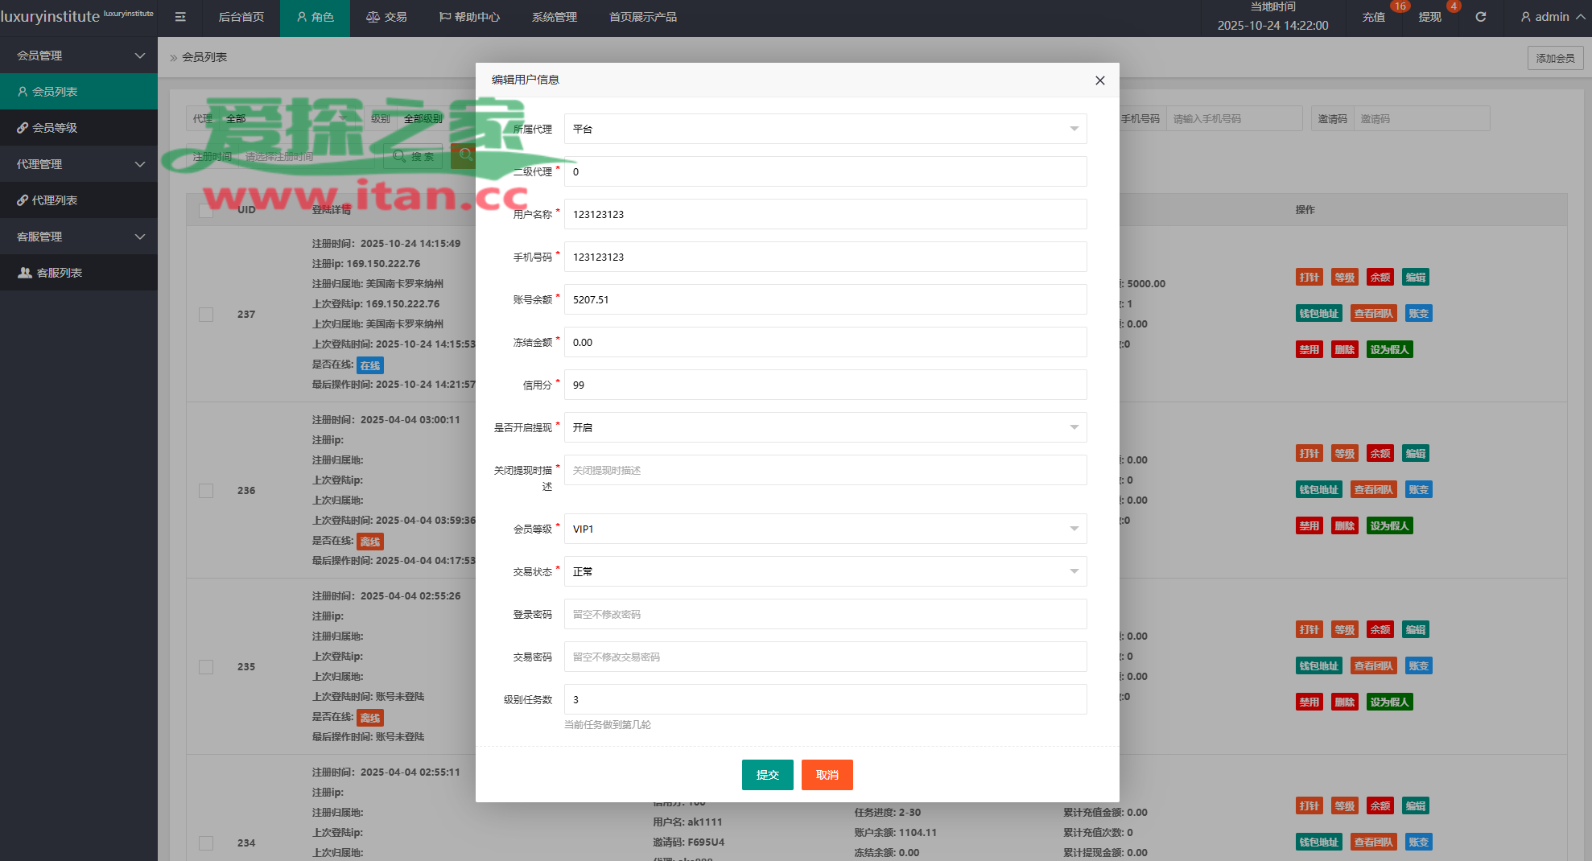
Task: Tick the checkbox for UID 235
Action: 206,667
